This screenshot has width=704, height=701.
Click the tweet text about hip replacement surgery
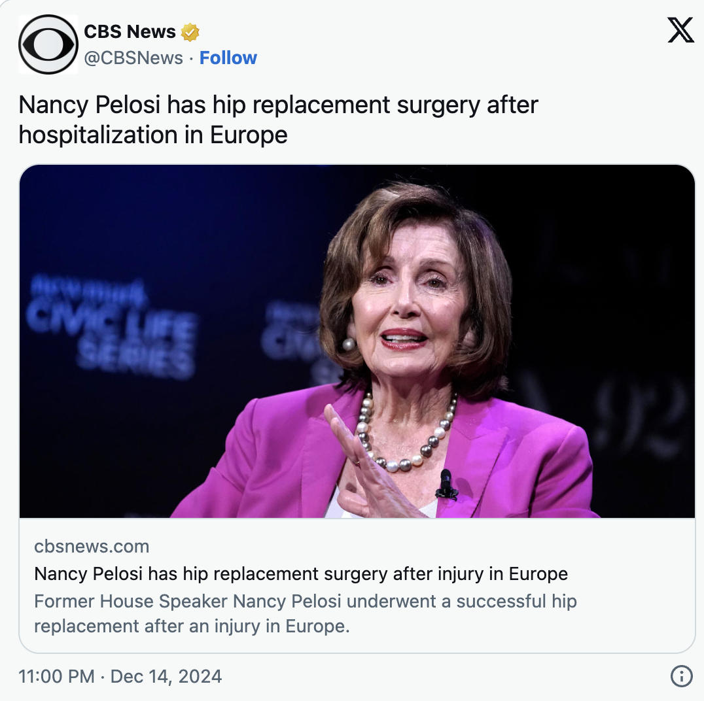click(278, 105)
